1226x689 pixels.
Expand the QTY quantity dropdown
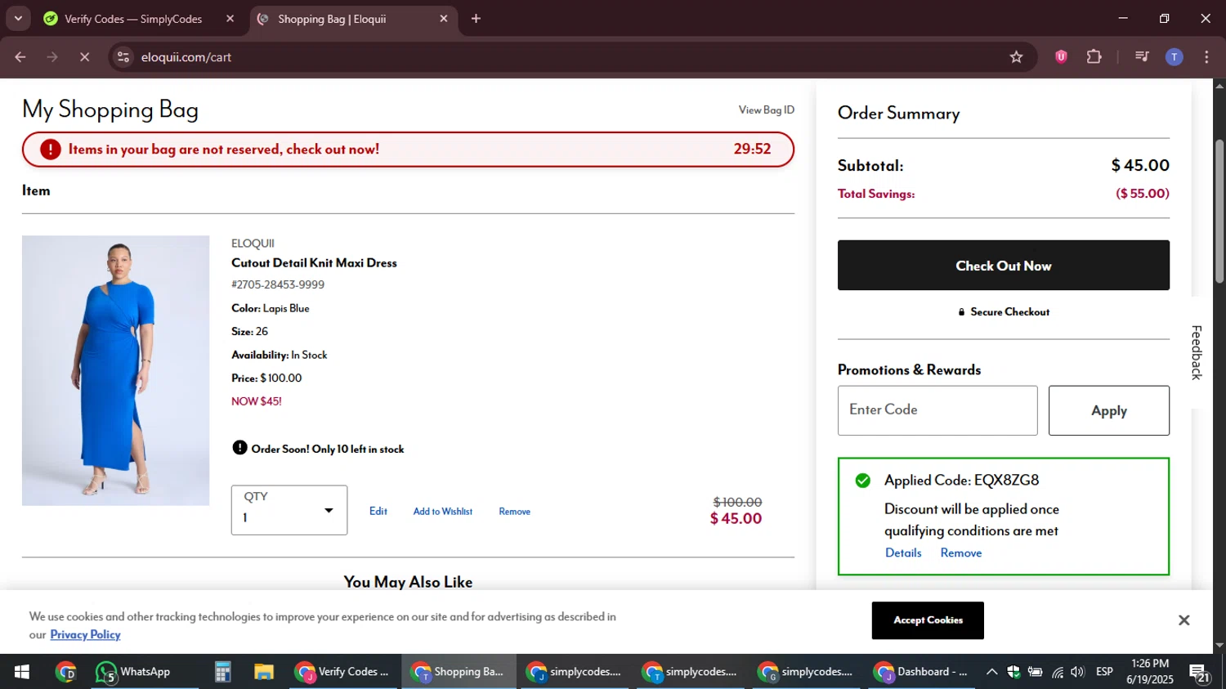pyautogui.click(x=289, y=510)
